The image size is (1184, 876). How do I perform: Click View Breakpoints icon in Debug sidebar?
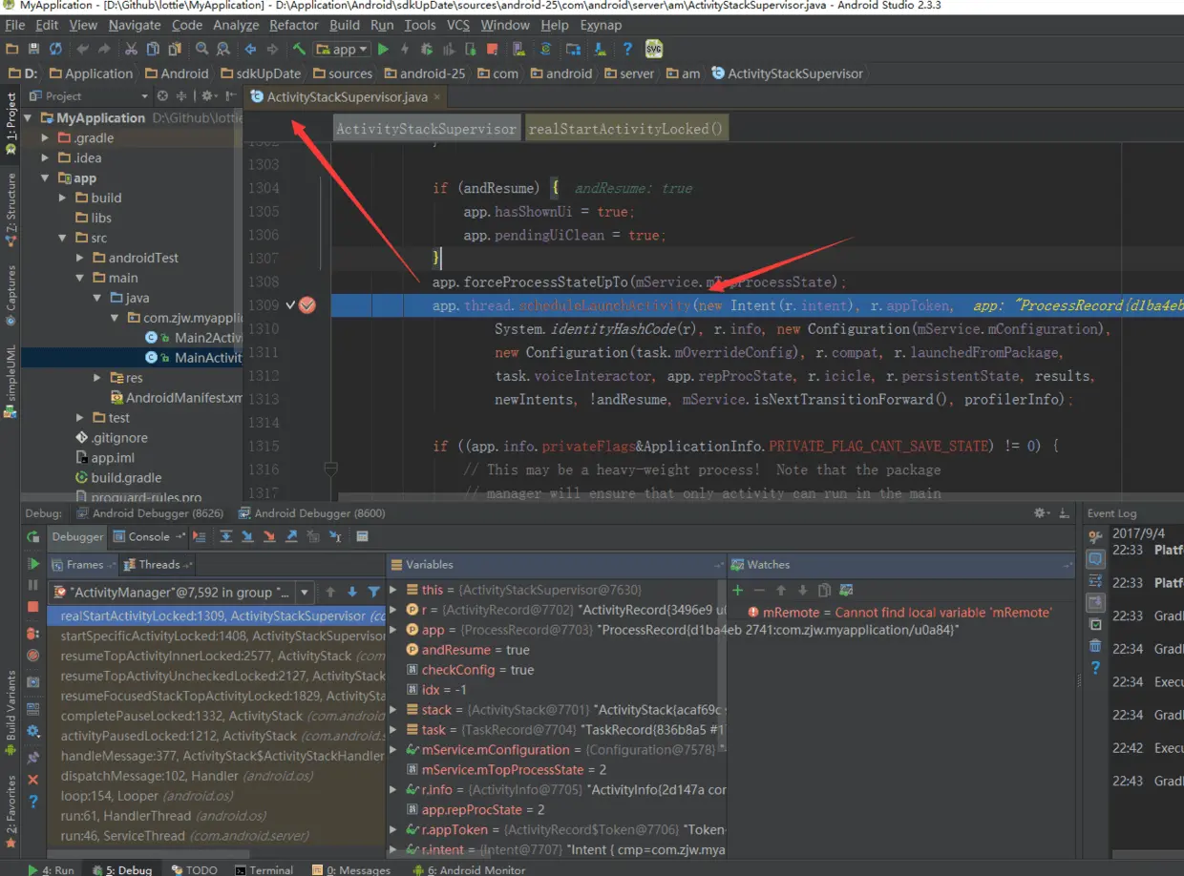(33, 634)
